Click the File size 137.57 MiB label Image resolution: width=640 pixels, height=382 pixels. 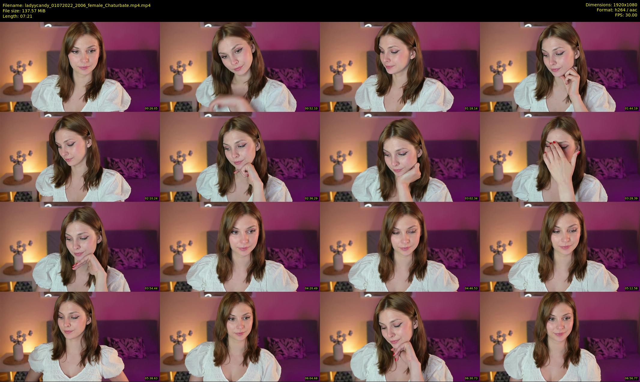click(24, 11)
